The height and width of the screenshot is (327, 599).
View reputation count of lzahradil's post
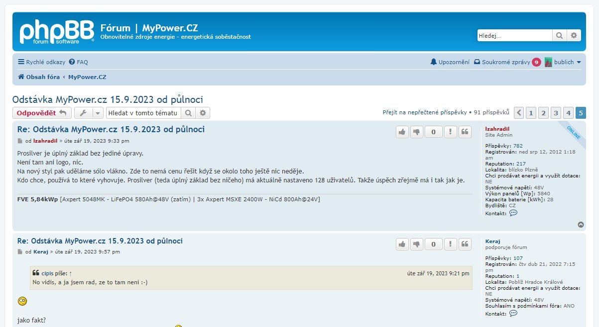pos(434,132)
